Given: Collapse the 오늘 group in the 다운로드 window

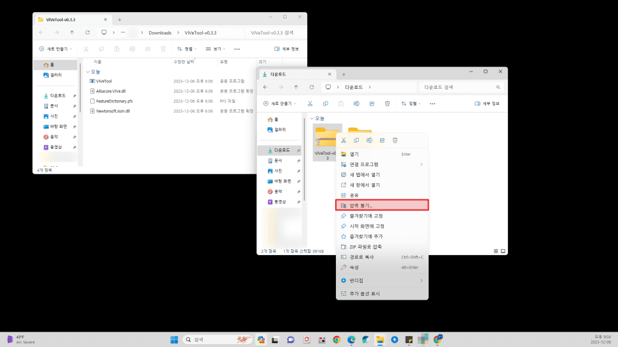Looking at the screenshot, I should (x=312, y=118).
